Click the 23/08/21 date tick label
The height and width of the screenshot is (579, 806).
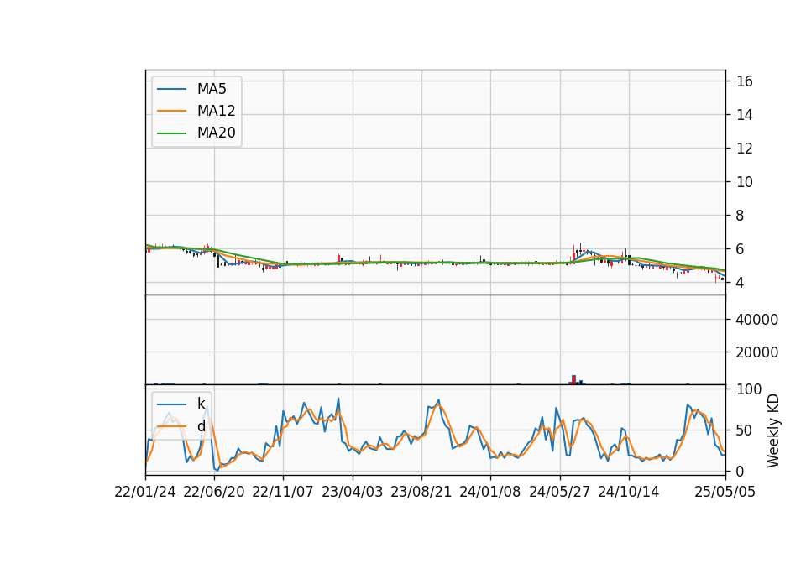421,492
